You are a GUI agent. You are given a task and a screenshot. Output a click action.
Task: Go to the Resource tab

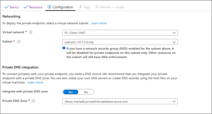point(33,7)
